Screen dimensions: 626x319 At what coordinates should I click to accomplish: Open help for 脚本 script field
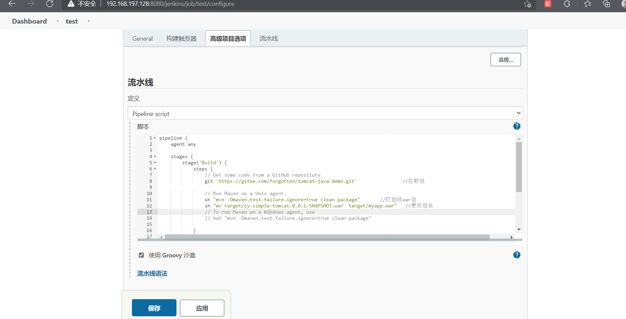[517, 126]
